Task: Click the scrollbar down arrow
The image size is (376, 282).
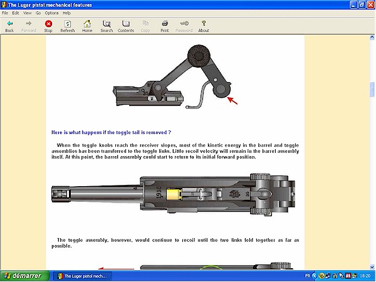Action: (372, 267)
